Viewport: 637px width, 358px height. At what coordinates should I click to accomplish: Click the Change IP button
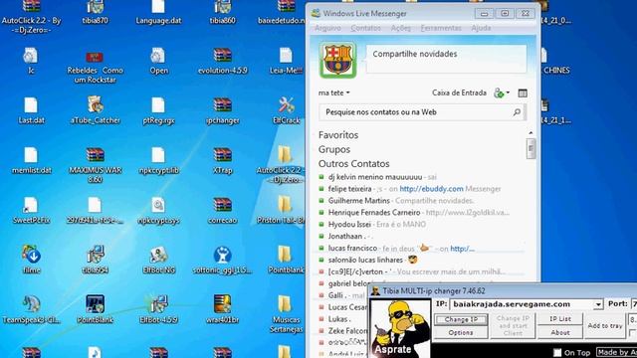[x=461, y=319]
